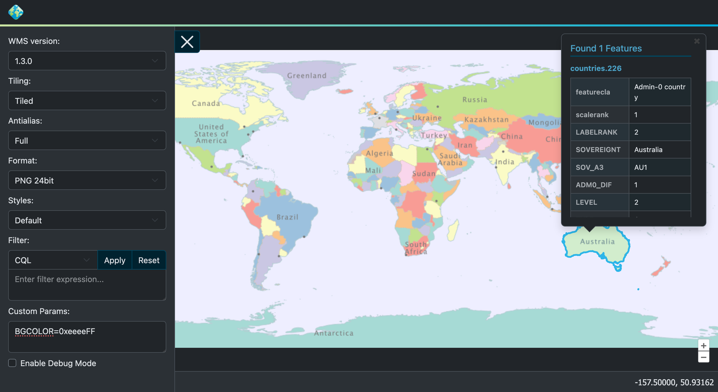The image size is (718, 392).
Task: Click Ukraine on the map
Action: (x=427, y=118)
